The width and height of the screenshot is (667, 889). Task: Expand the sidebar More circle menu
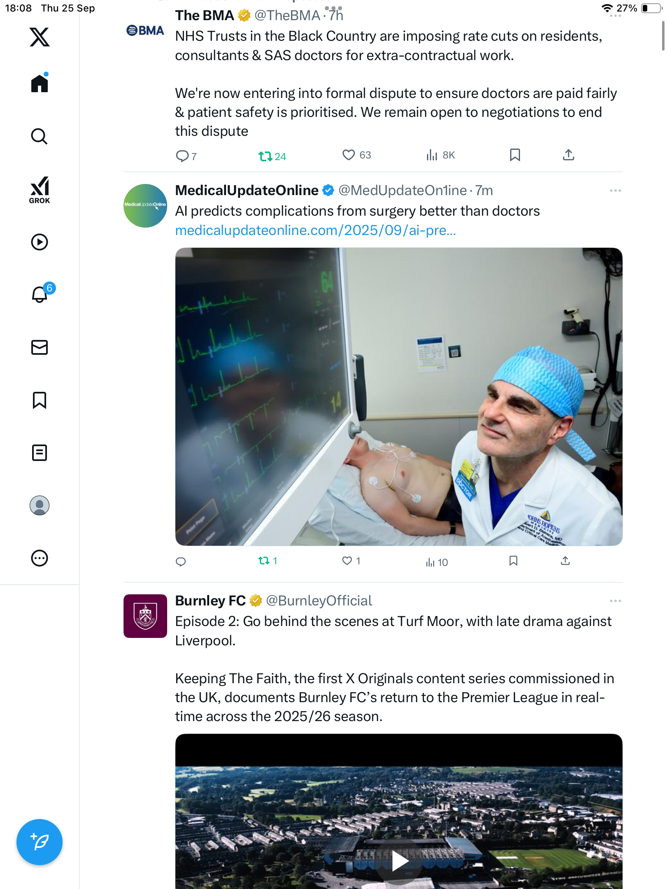tap(40, 558)
